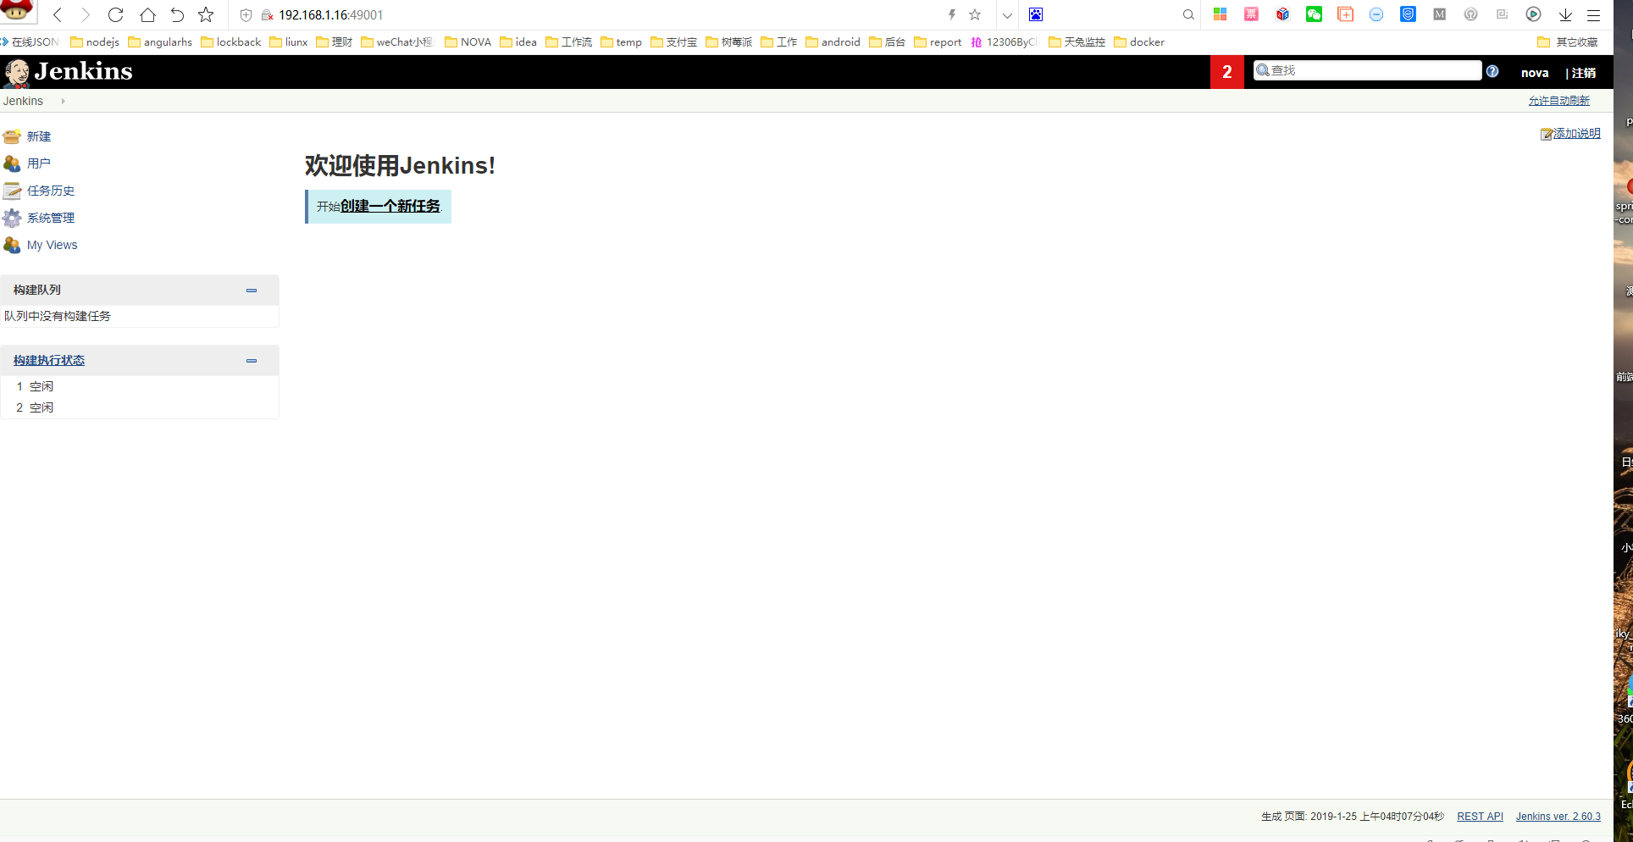This screenshot has height=842, width=1633.
Task: Click the red notification badge showing 2
Action: pos(1226,72)
